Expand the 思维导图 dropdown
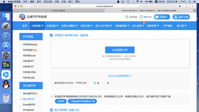This screenshot has width=199, height=112. 153,26
